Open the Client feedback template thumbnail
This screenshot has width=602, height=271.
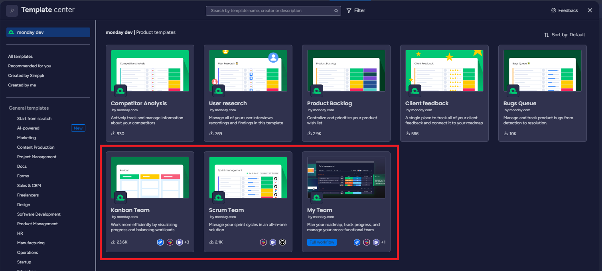pyautogui.click(x=444, y=71)
